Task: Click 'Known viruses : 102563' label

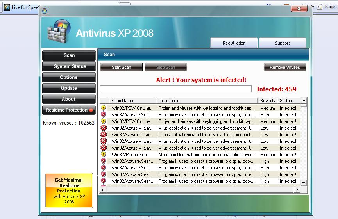Action: [69, 123]
